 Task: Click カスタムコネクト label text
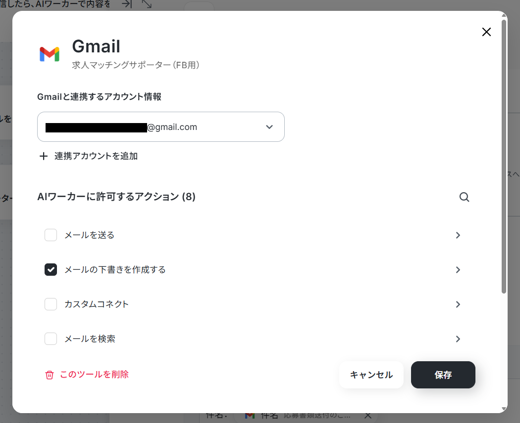click(x=97, y=304)
